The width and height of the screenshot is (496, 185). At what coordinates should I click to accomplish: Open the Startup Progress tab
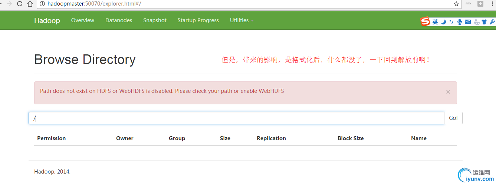click(x=198, y=20)
